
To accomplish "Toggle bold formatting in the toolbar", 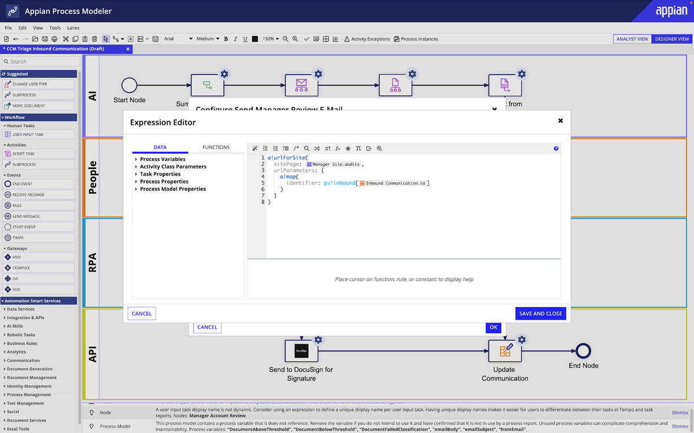I will pyautogui.click(x=226, y=39).
